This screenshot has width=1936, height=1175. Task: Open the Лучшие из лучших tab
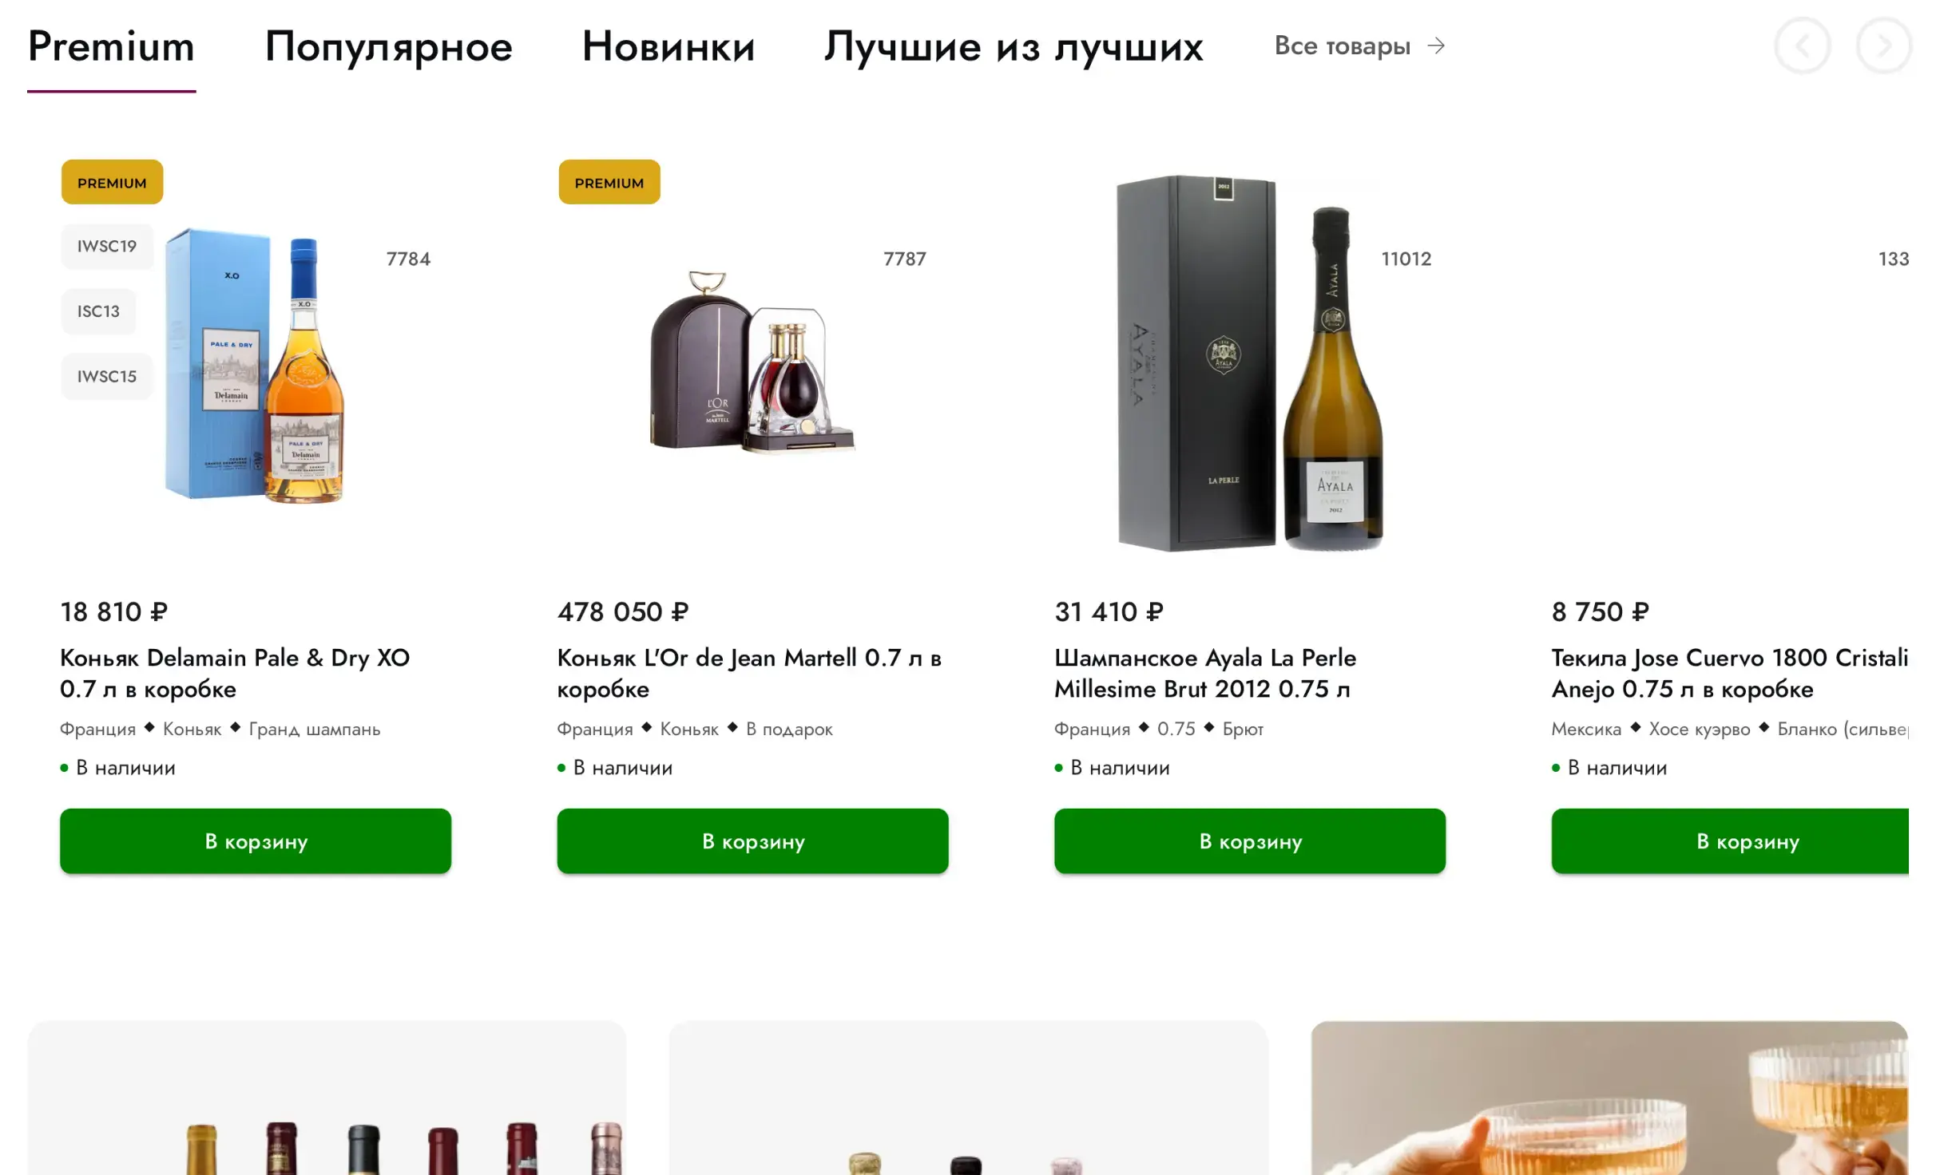(1013, 46)
